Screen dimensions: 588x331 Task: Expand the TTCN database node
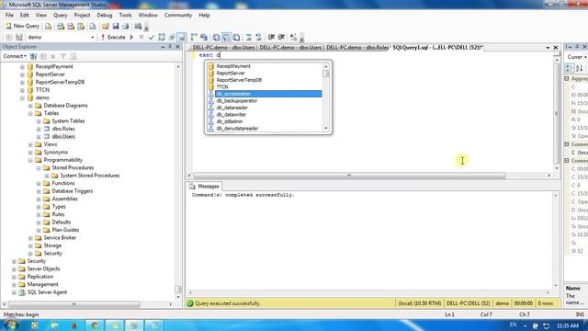[x=22, y=90]
